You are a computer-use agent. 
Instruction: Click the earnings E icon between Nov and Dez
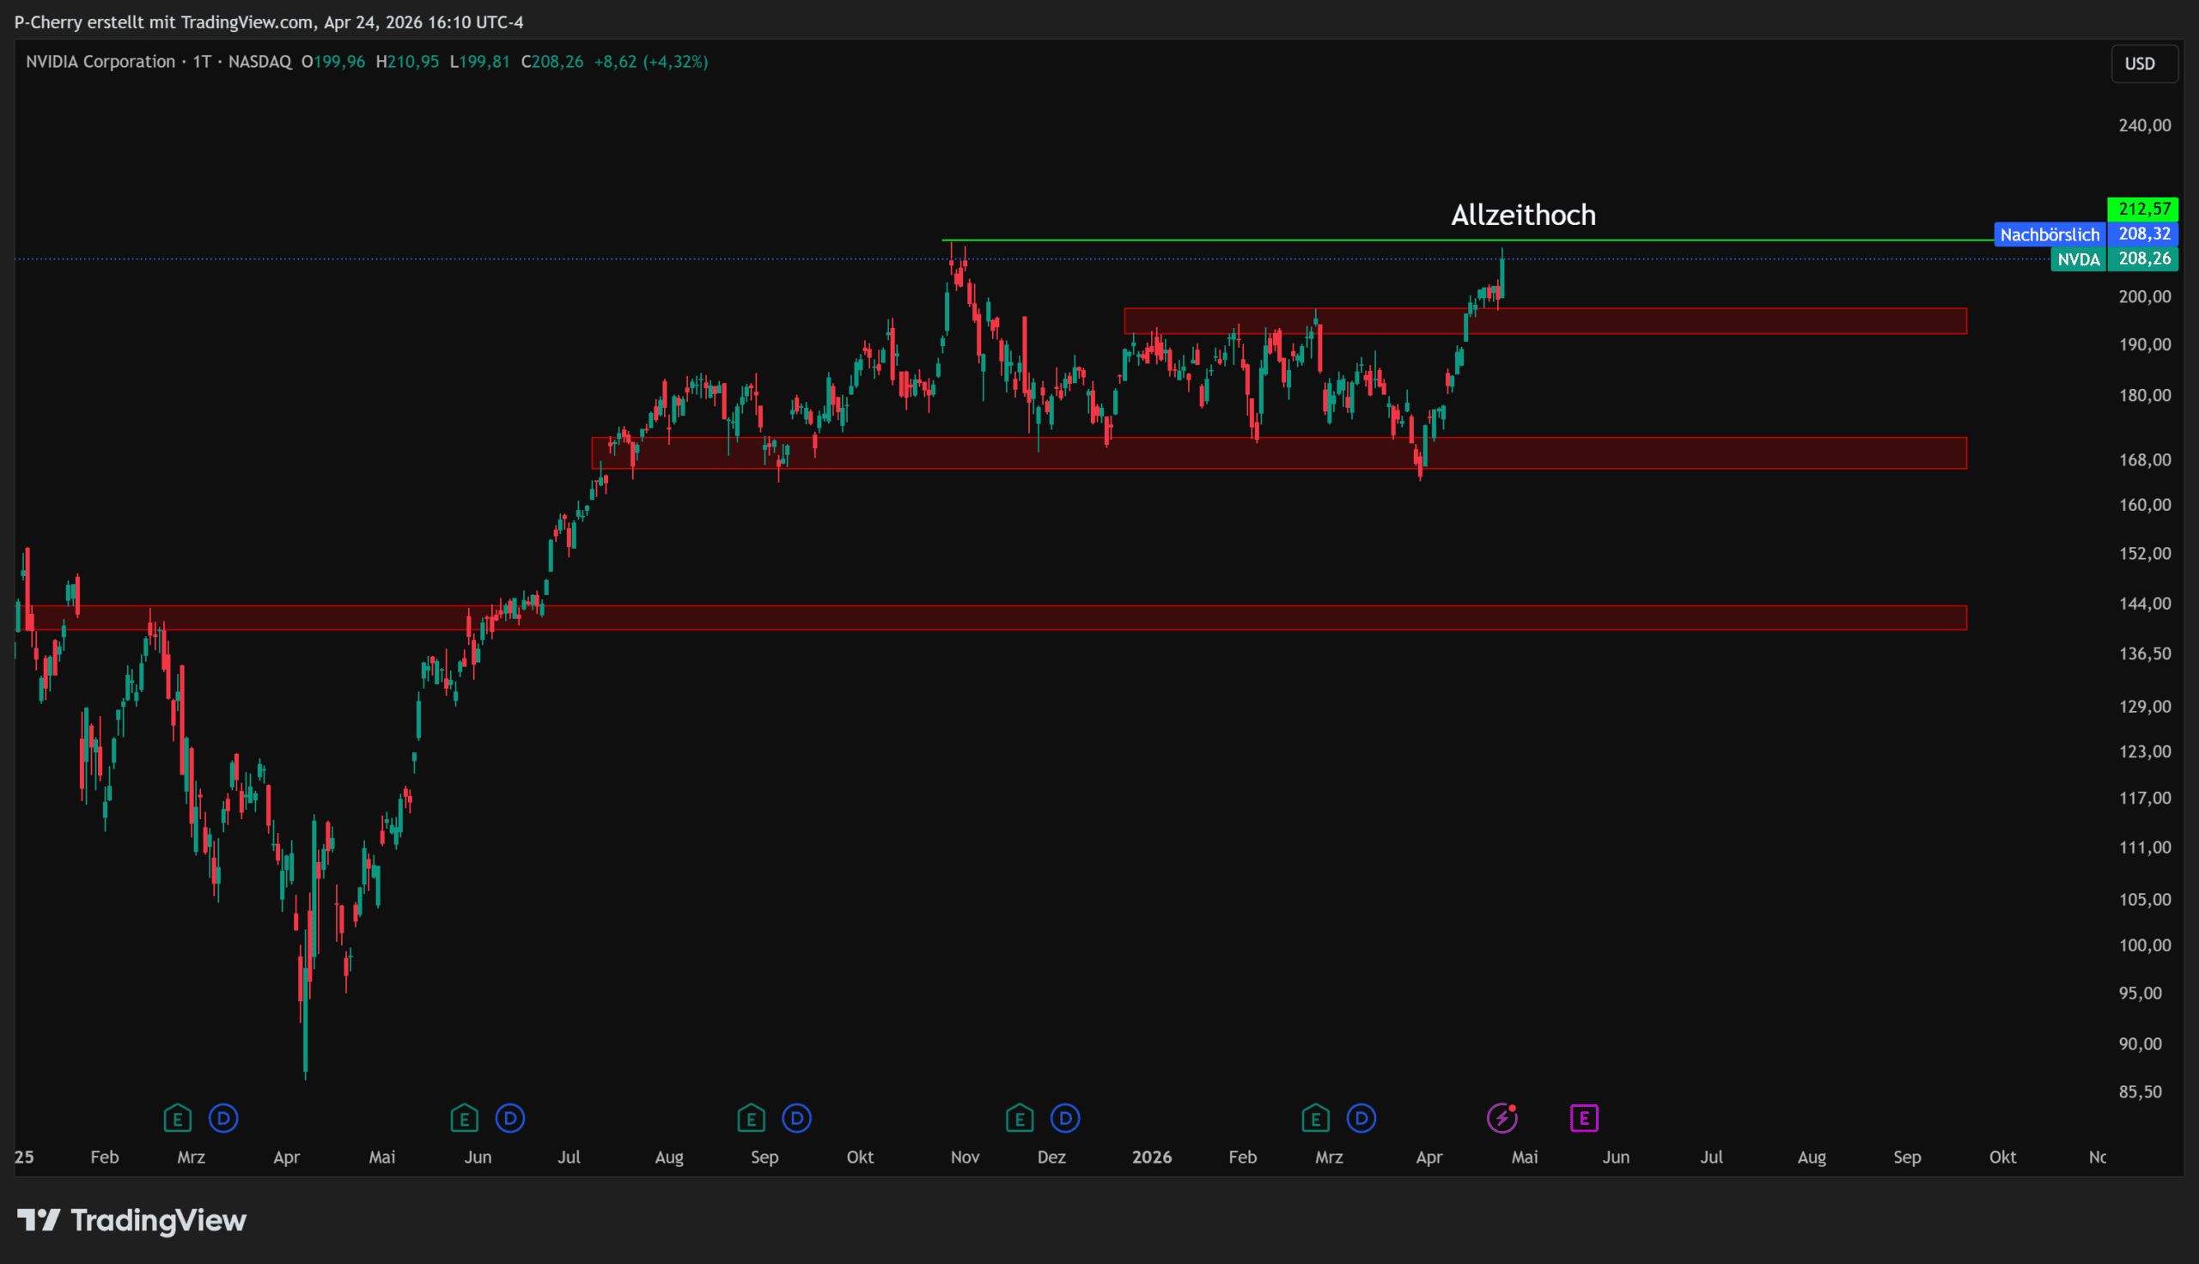point(1020,1118)
